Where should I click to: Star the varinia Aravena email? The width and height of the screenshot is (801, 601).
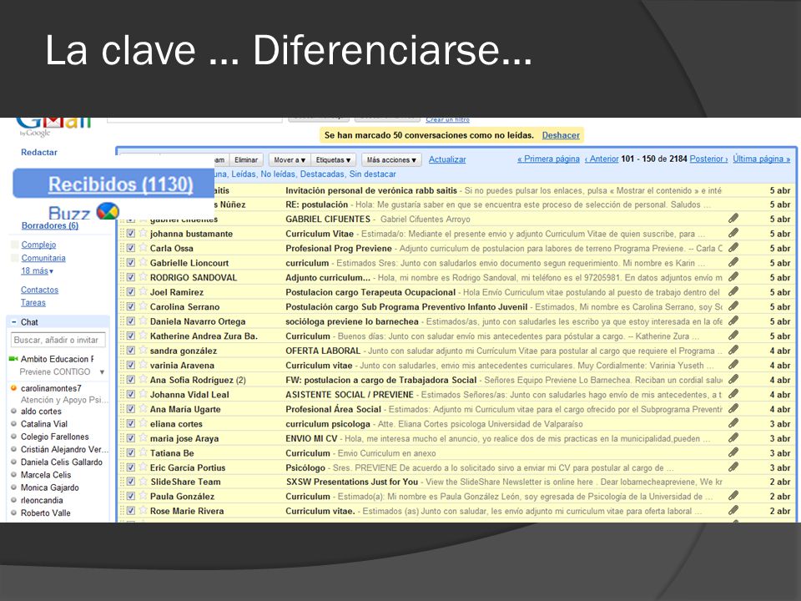tap(143, 365)
